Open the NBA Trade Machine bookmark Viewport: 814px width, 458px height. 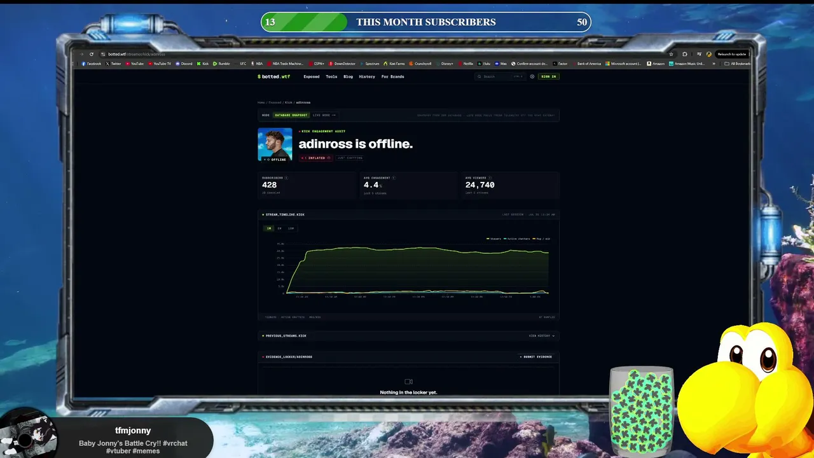coord(285,64)
